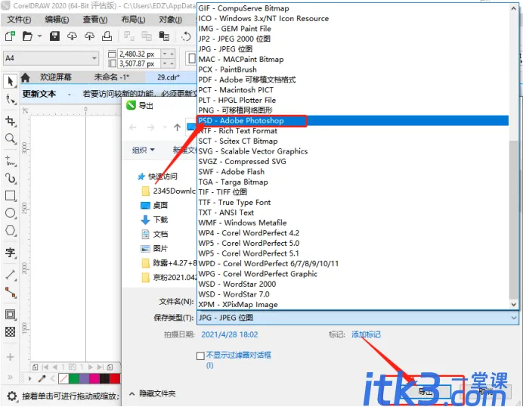The width and height of the screenshot is (523, 407).
Task: Open 欢迎屏幕 tab
Action: 56,77
